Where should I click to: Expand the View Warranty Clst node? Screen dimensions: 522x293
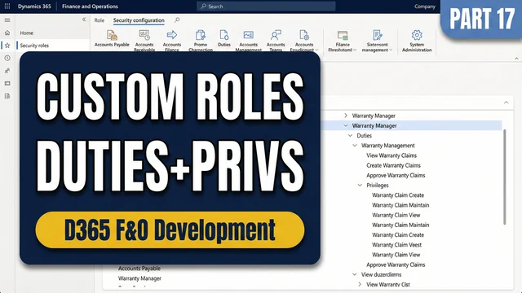point(360,284)
